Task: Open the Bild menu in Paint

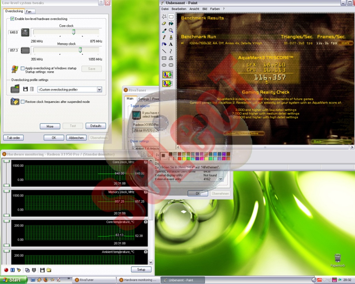Action: [x=205, y=9]
